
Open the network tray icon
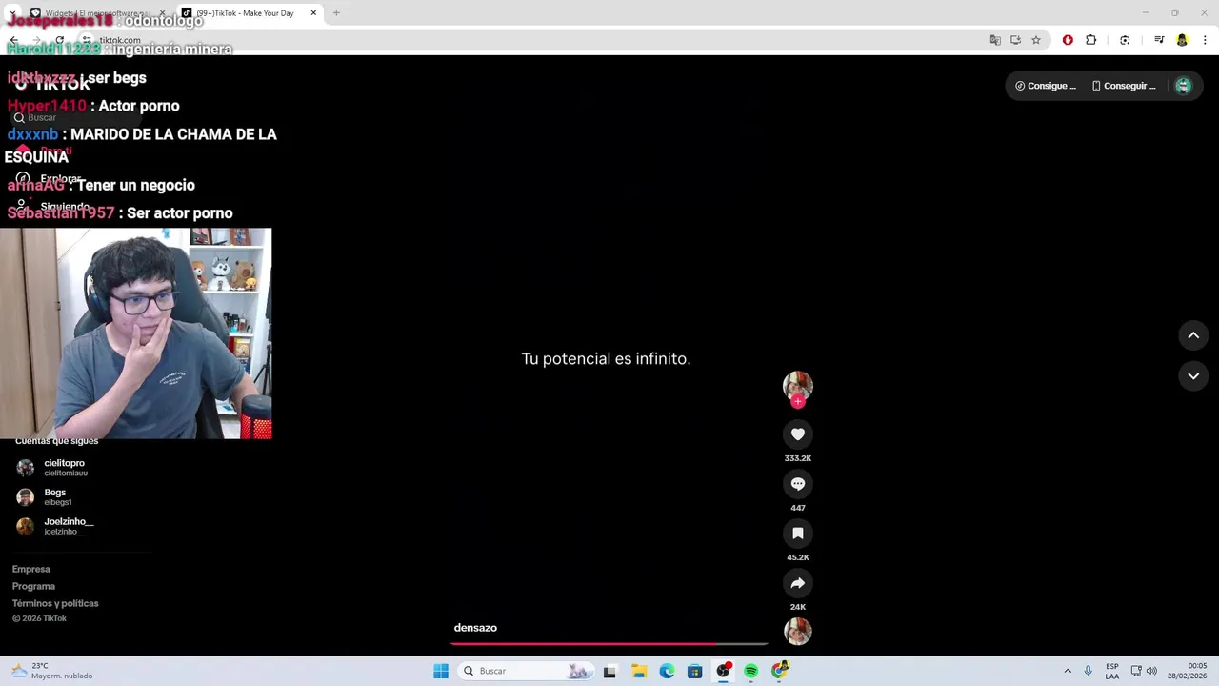[1136, 671]
